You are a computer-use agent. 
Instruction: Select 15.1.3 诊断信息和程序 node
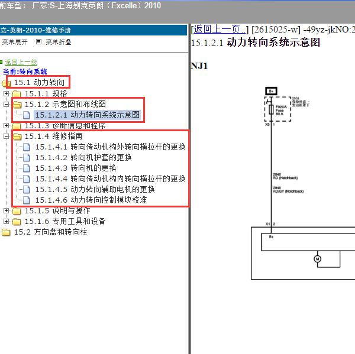click(x=65, y=125)
